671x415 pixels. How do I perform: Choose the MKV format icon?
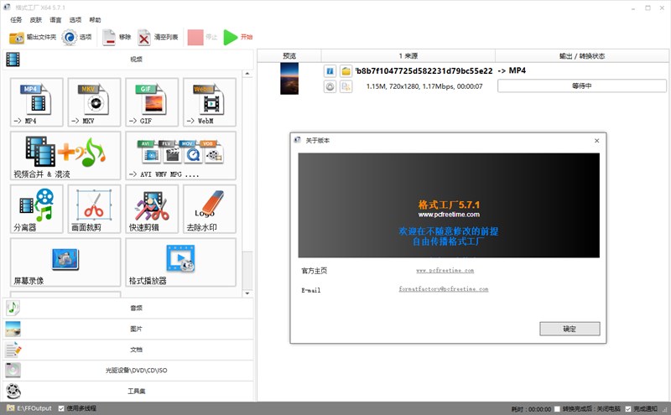(95, 102)
